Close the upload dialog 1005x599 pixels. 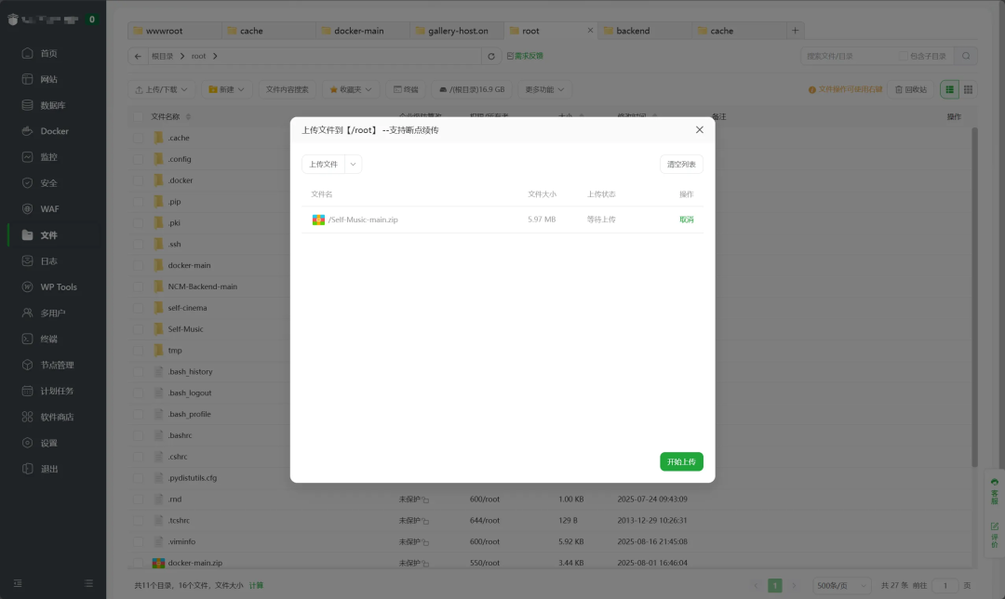coord(699,130)
